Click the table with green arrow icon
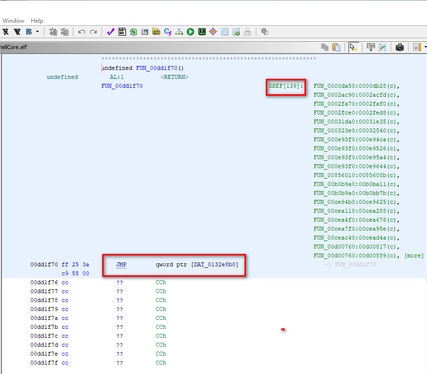The image size is (427, 374). click(x=236, y=32)
